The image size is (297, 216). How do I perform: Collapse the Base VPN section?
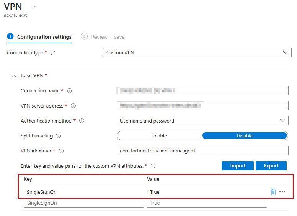(13, 76)
